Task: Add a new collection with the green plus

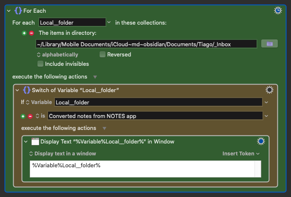Action: point(24,33)
